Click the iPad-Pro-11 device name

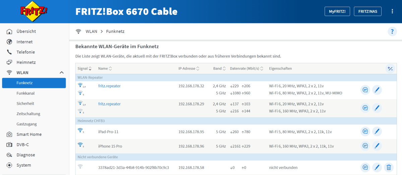[x=108, y=132]
